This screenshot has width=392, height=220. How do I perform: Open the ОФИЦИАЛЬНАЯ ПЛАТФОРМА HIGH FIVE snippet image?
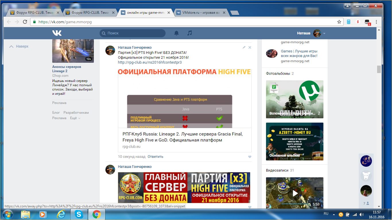(x=185, y=98)
